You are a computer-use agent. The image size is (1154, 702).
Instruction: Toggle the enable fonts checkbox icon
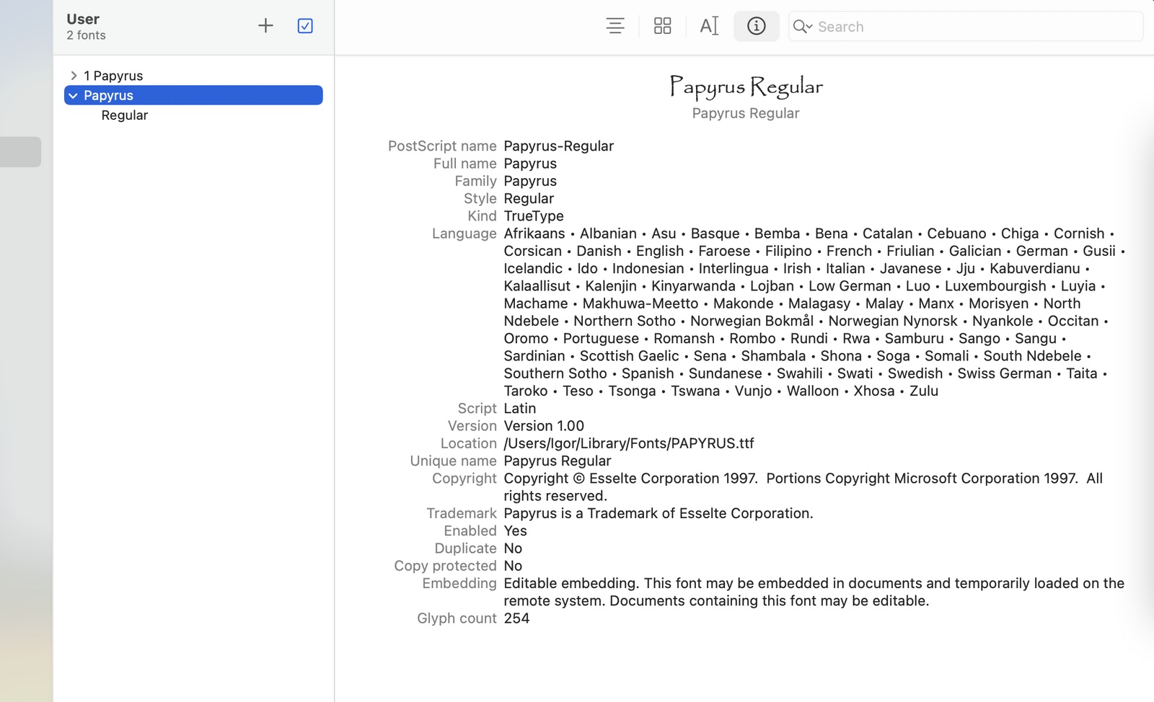pyautogui.click(x=305, y=26)
